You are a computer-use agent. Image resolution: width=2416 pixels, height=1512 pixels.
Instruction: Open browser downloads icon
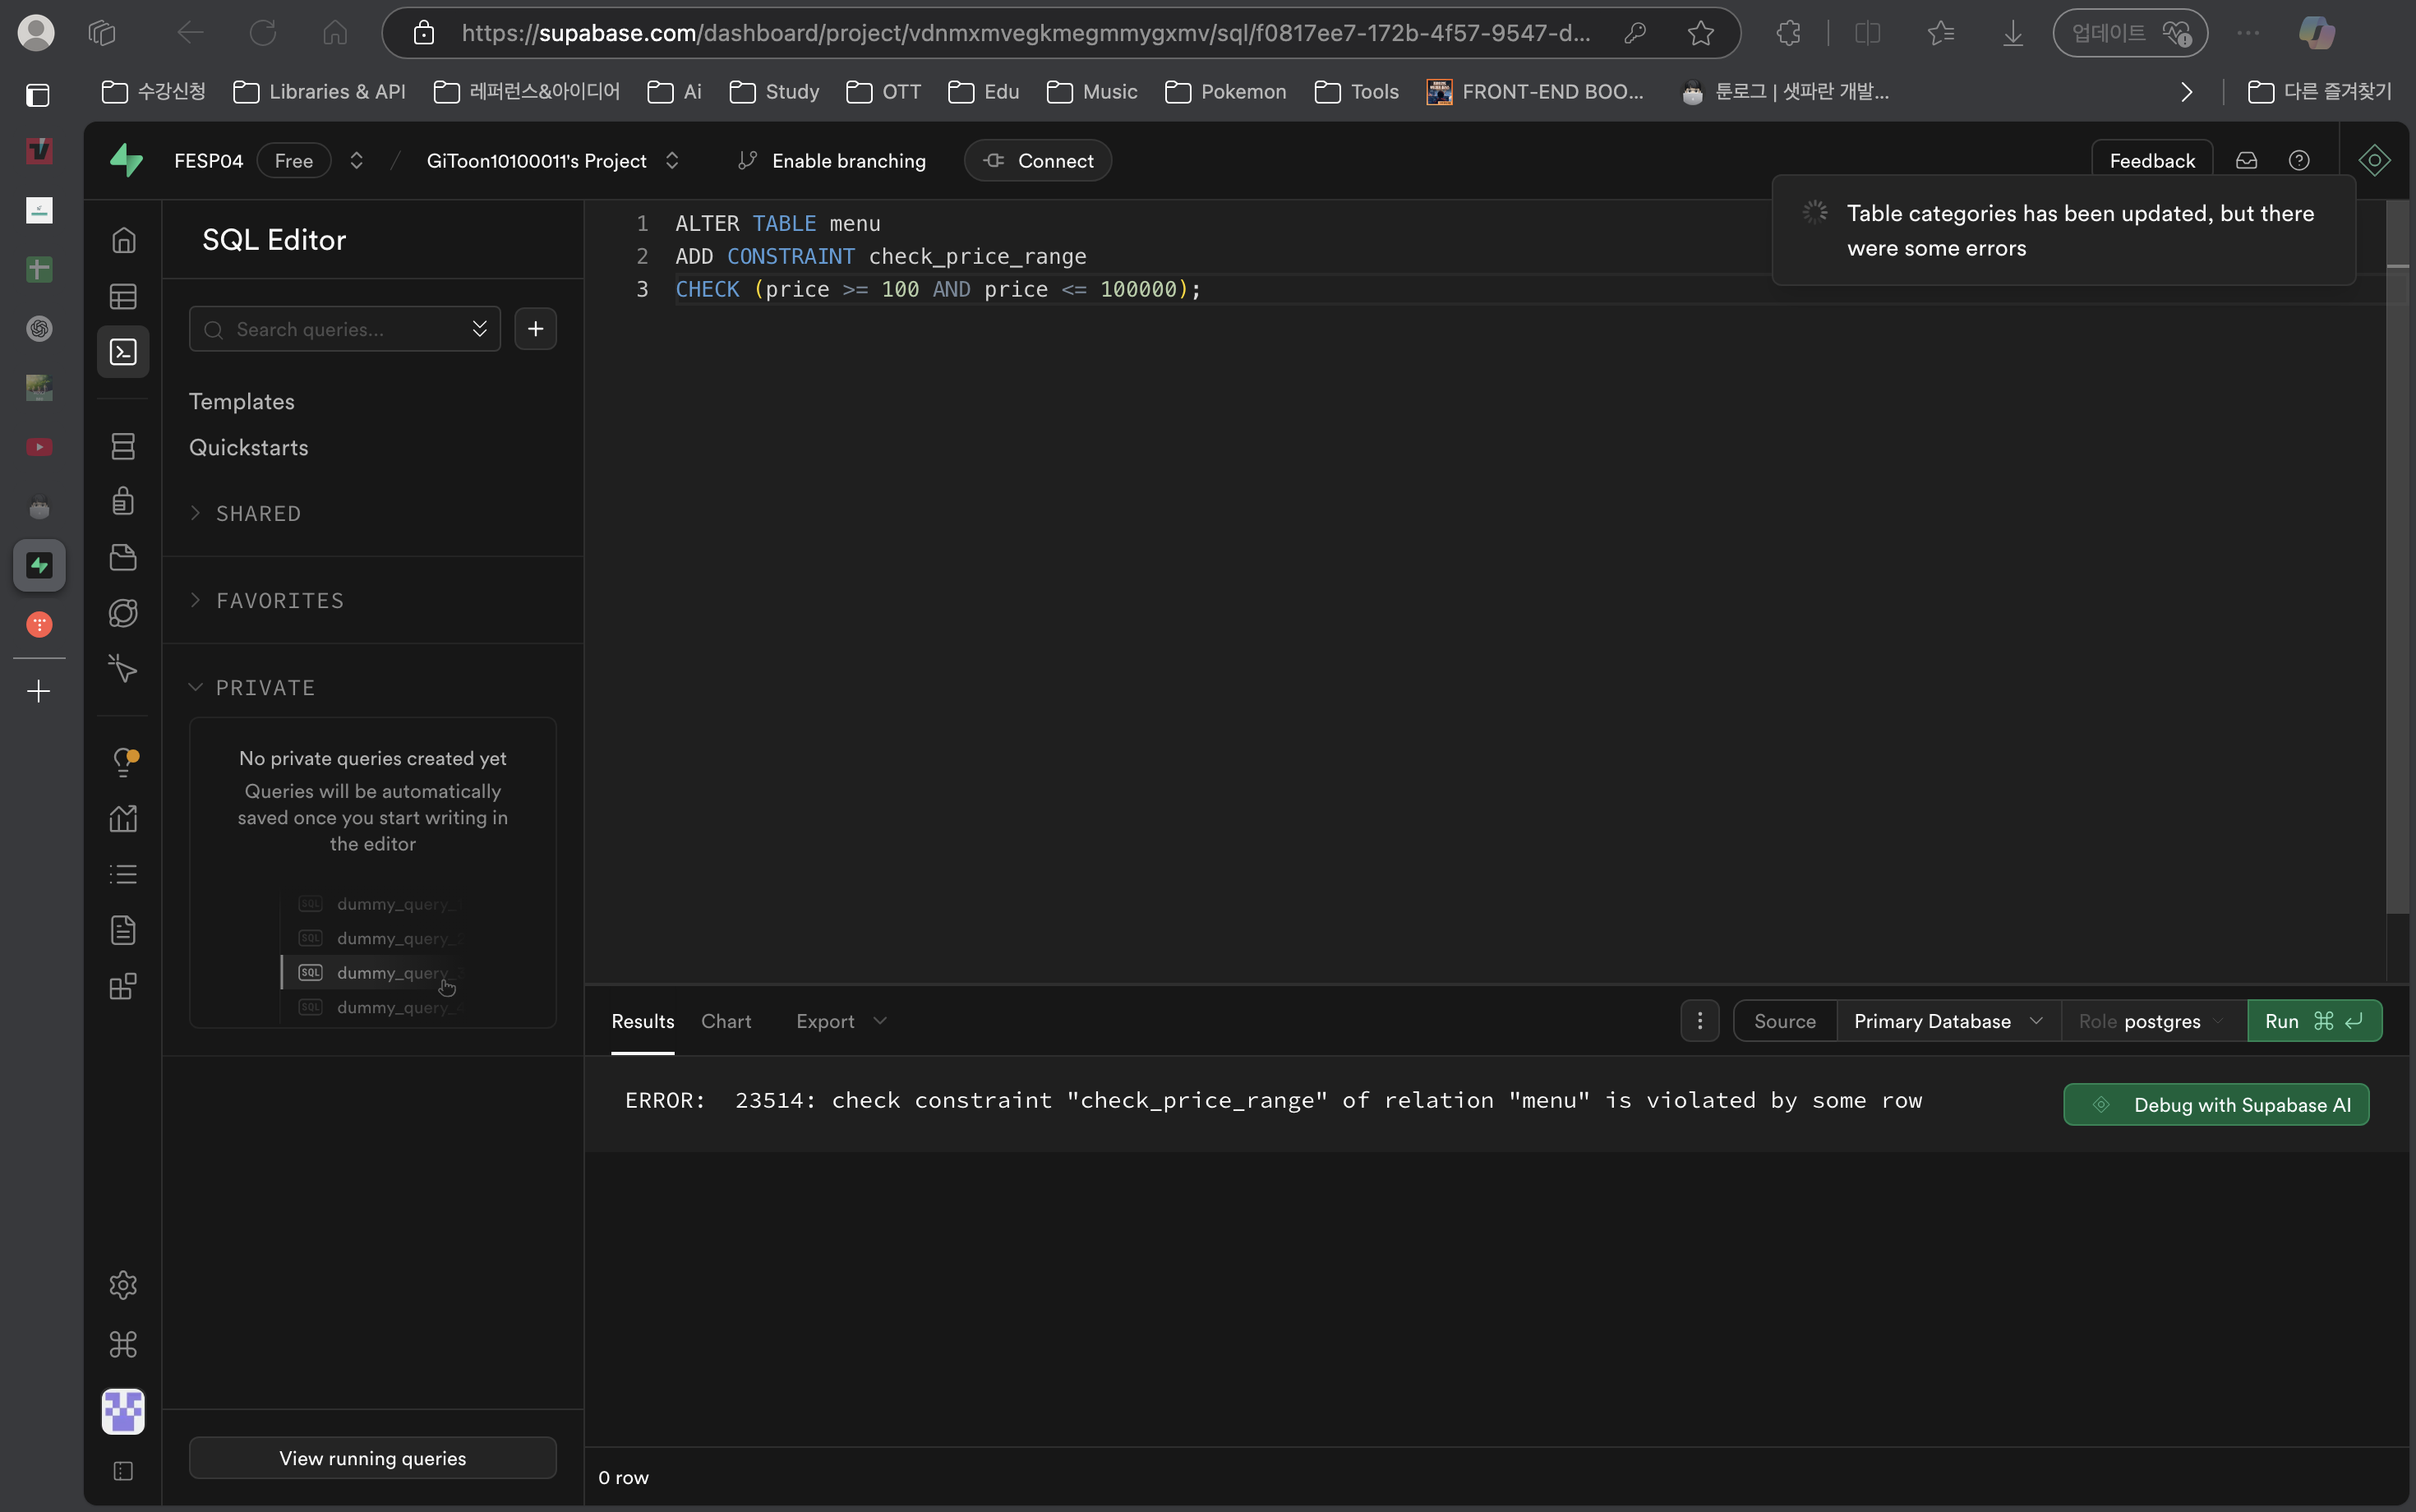click(x=2013, y=33)
